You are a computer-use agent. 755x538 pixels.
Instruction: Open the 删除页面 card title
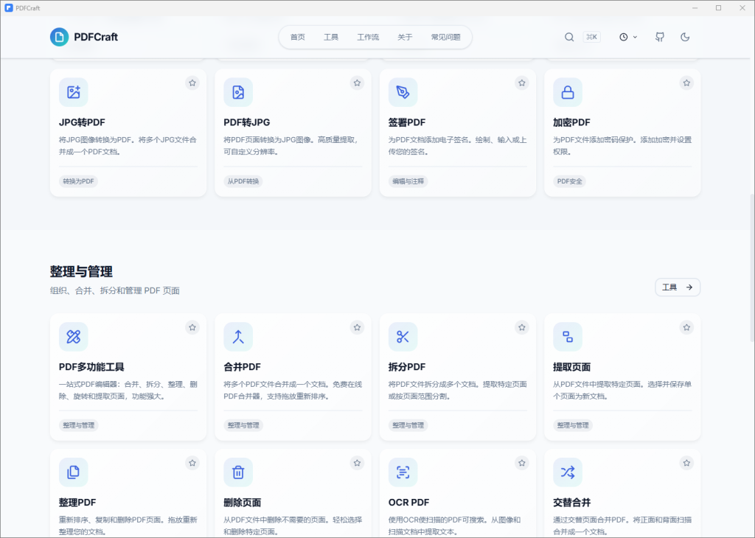242,503
